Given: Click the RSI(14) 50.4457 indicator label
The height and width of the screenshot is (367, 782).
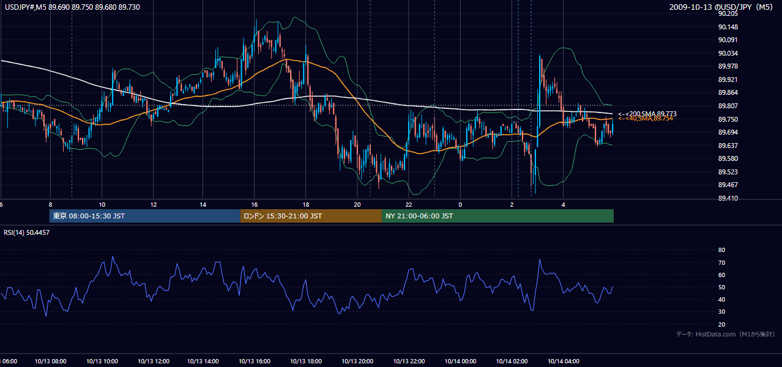Looking at the screenshot, I should [27, 232].
